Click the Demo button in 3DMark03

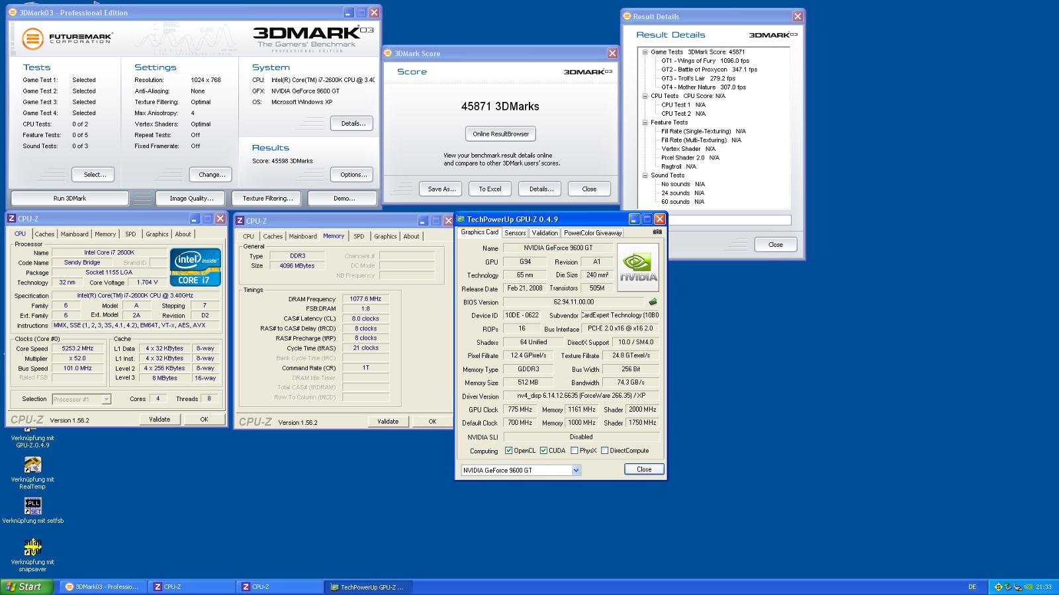click(x=344, y=198)
